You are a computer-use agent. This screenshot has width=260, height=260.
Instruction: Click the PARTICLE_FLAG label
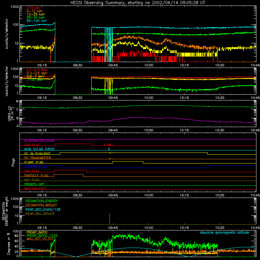[x=36, y=175]
